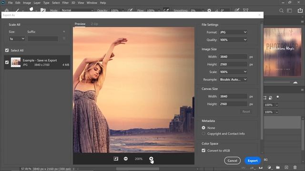Click the navigator zoom slider in right panel

277,82
